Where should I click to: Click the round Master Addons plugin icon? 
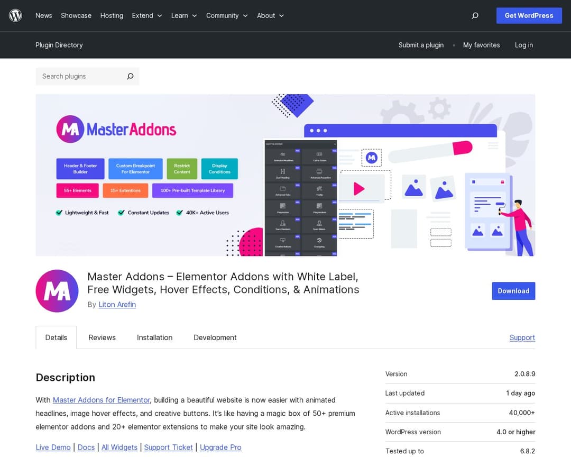57,291
